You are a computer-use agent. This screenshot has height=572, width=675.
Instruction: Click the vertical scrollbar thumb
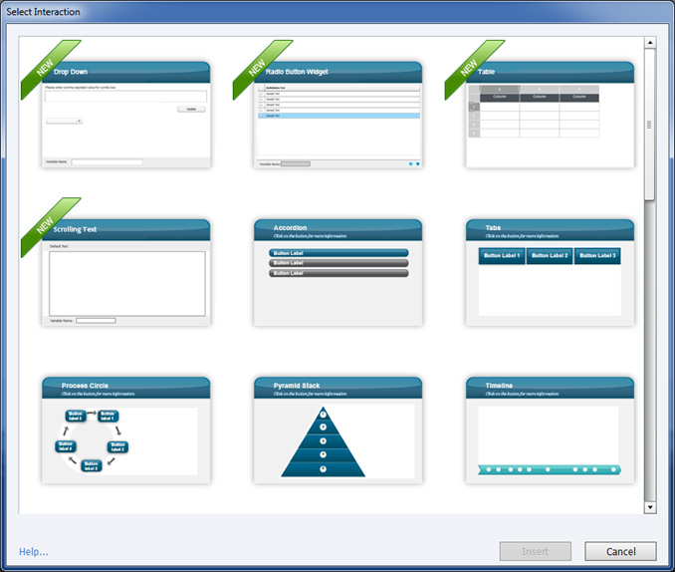coord(649,125)
